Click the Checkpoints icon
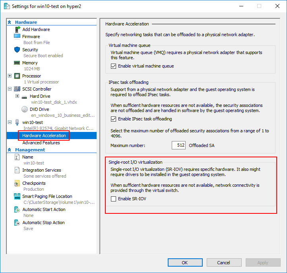 coord(17,183)
